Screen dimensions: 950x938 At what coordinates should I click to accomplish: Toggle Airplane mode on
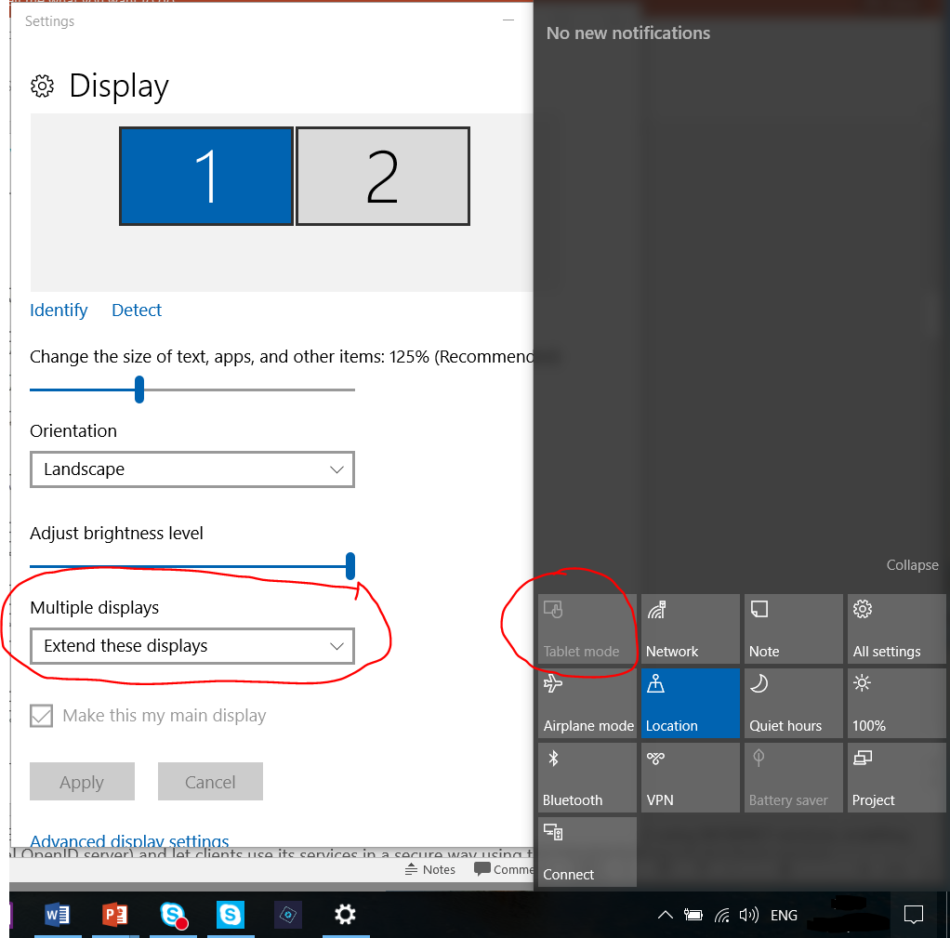(587, 704)
